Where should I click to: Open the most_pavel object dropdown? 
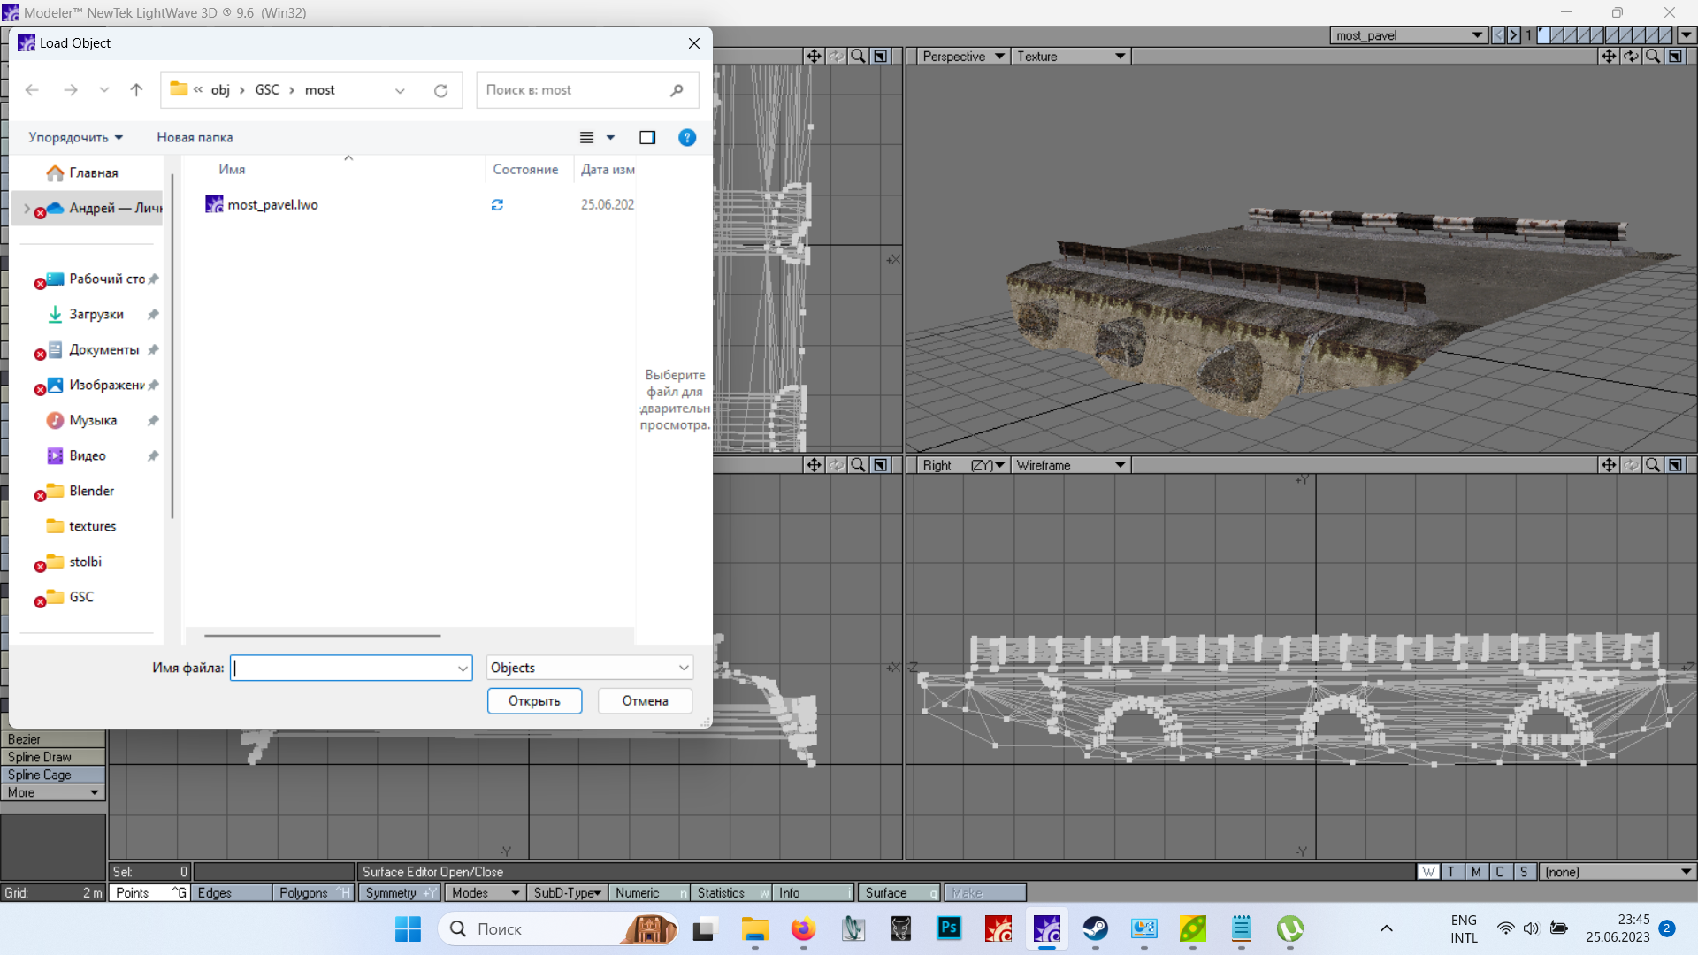point(1477,35)
